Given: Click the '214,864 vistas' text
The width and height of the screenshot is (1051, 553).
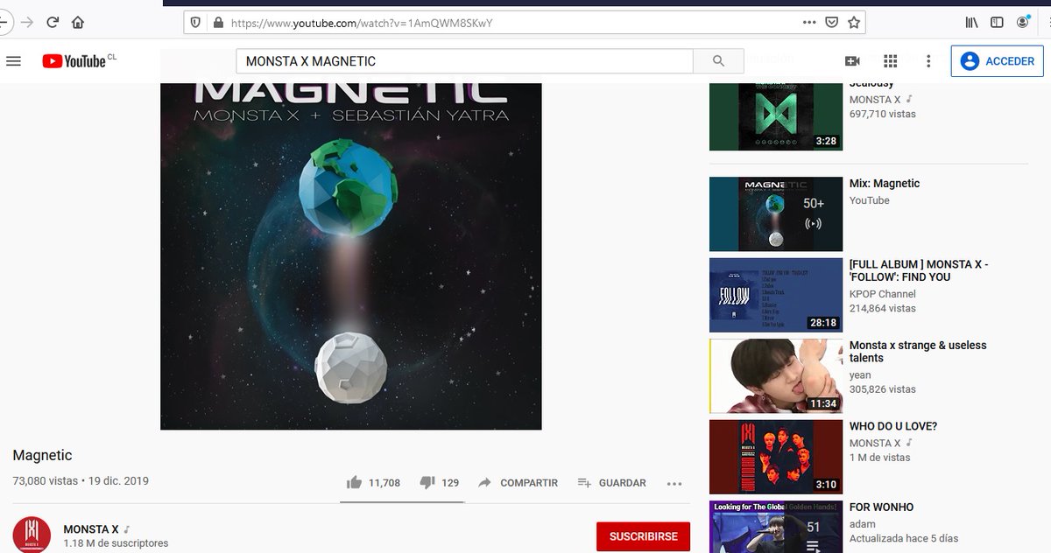Looking at the screenshot, I should pos(883,308).
